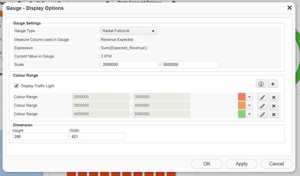Click the green colour swatch

242,114
